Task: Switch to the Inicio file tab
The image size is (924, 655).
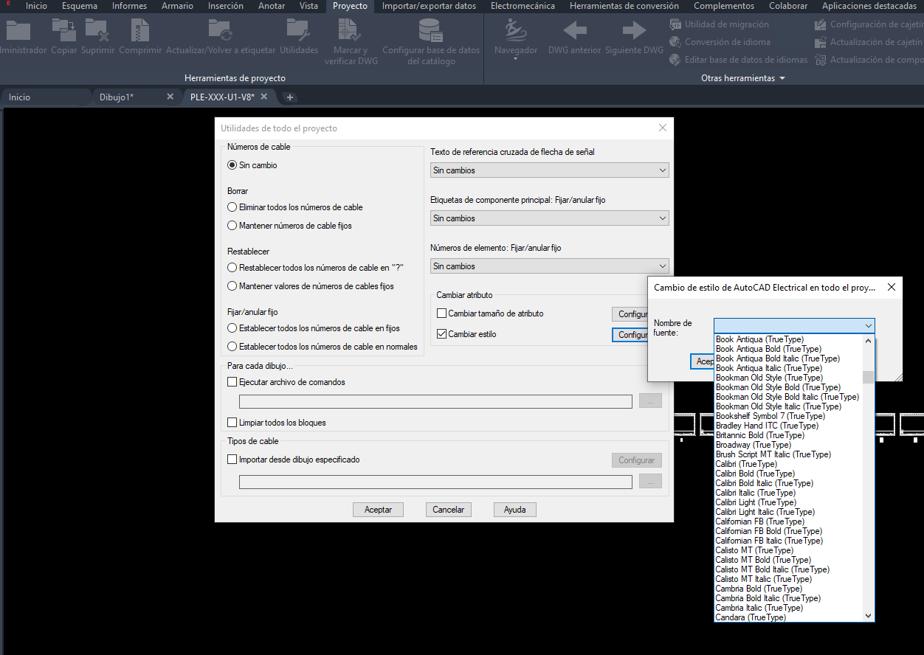Action: point(46,97)
